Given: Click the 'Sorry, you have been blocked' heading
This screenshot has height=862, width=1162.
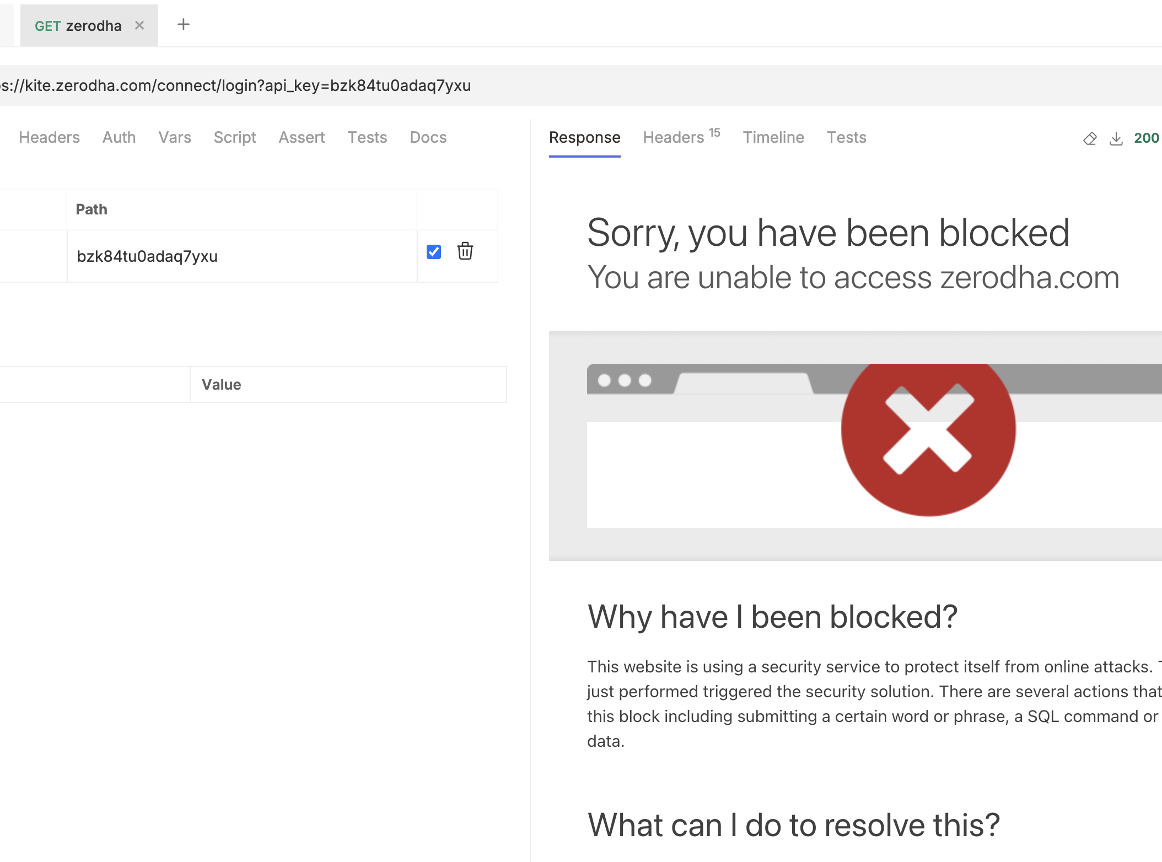Looking at the screenshot, I should pyautogui.click(x=829, y=233).
